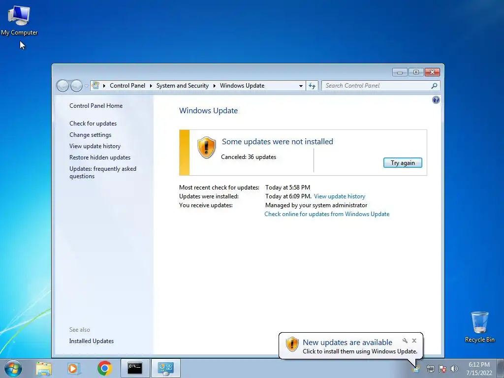
Task: Expand the arrow before Control Panel breadcrumb
Action: (104, 86)
